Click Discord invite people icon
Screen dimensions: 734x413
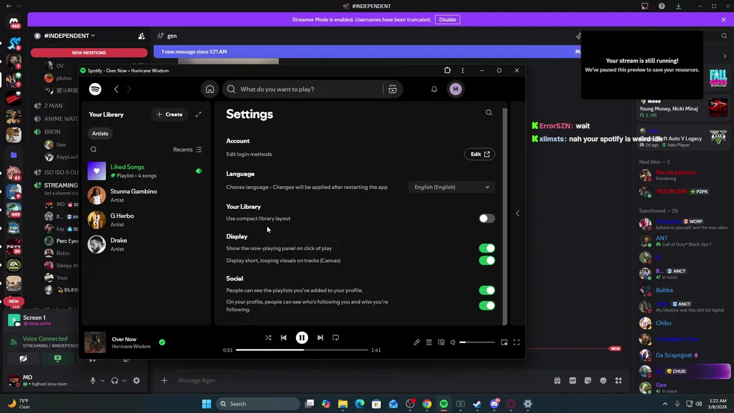coord(142,36)
